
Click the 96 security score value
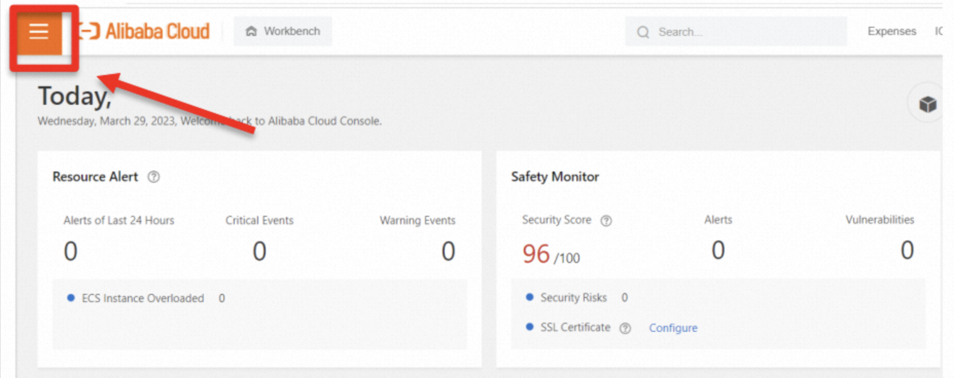tap(536, 254)
